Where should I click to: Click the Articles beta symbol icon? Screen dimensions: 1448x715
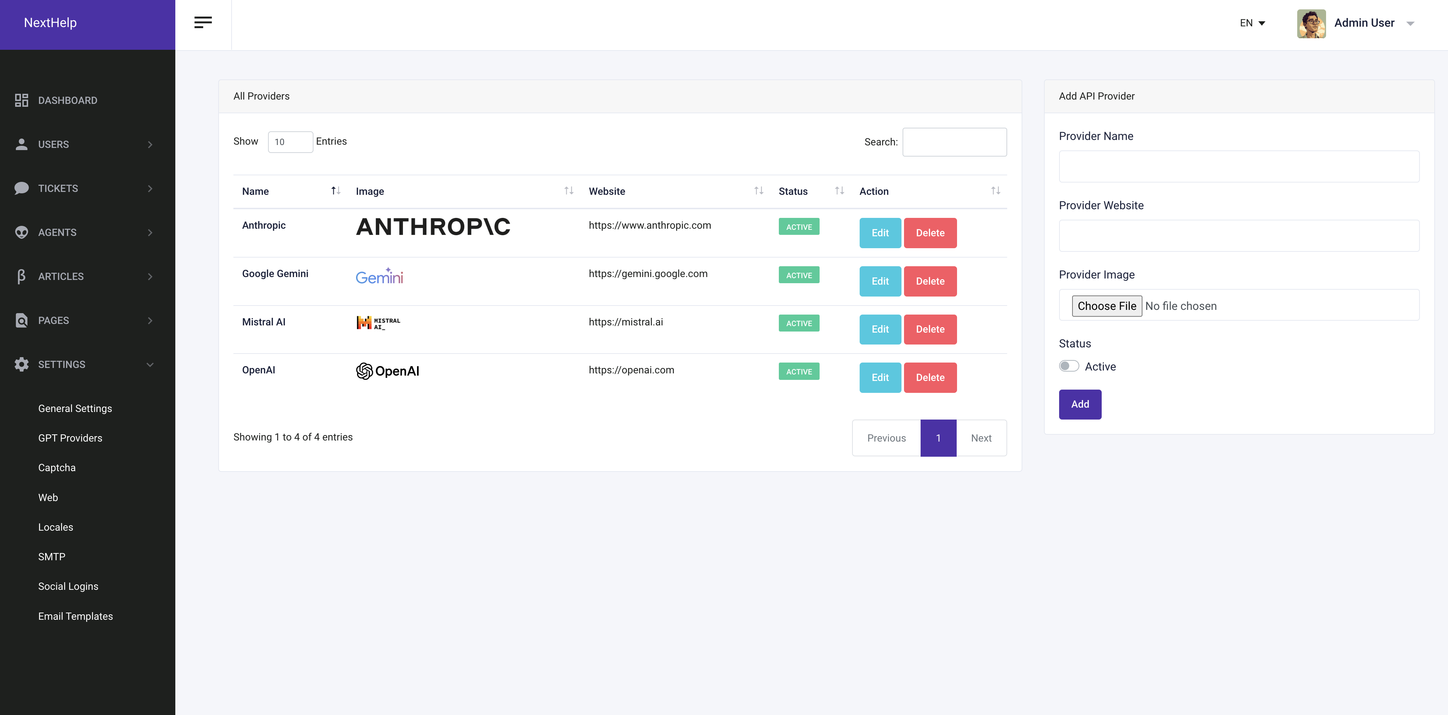pos(21,276)
